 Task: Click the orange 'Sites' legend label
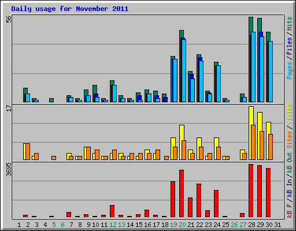pos(289,140)
